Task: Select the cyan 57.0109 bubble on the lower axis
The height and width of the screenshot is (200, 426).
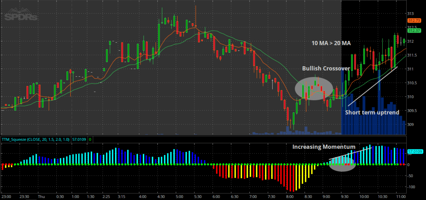Action: (415, 151)
